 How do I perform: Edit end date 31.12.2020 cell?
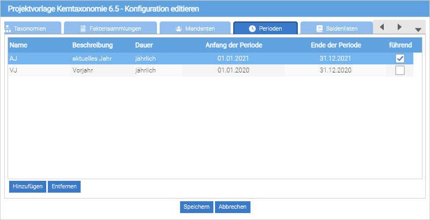pyautogui.click(x=335, y=70)
